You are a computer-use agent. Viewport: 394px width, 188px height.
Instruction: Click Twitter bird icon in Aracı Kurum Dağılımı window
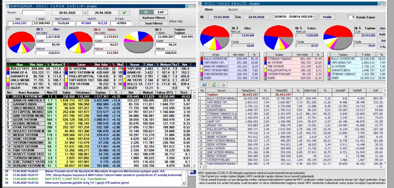click(x=187, y=6)
